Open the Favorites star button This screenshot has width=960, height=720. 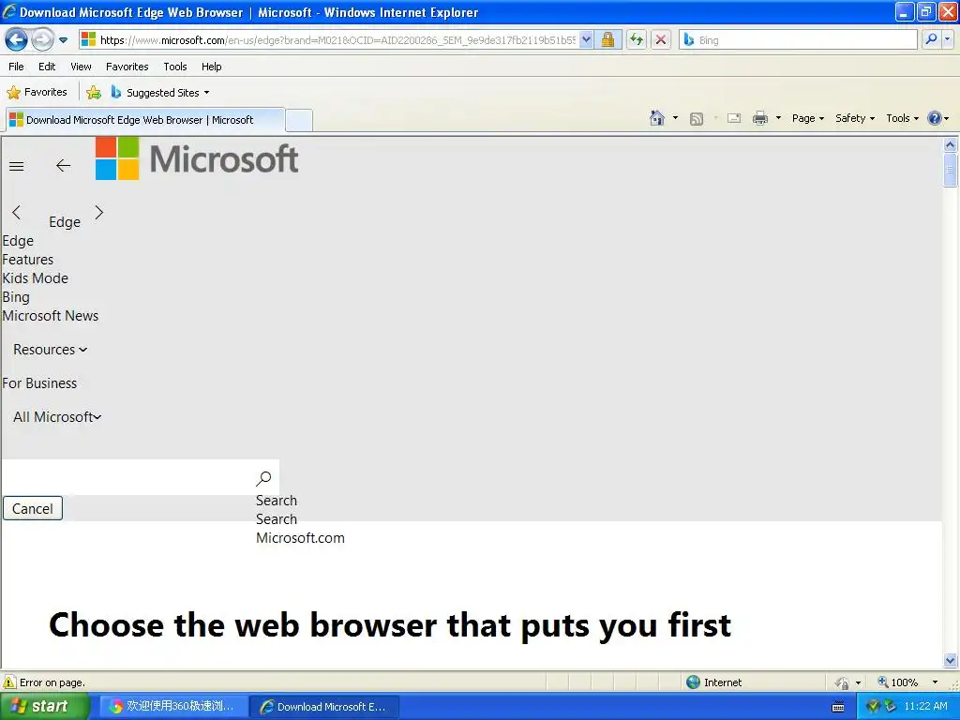[37, 93]
